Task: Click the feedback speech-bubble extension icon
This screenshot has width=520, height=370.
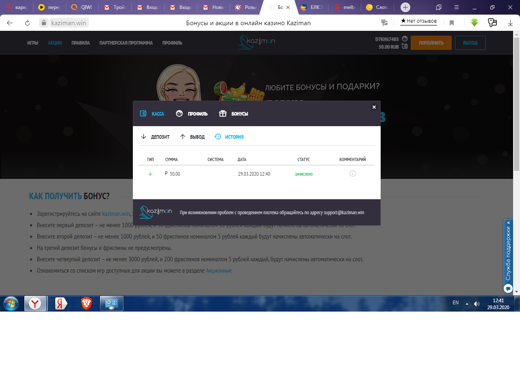Action: (492, 23)
